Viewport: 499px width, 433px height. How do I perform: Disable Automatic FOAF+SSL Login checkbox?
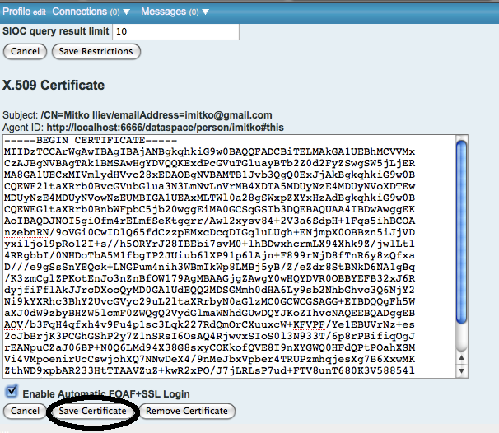click(x=11, y=393)
